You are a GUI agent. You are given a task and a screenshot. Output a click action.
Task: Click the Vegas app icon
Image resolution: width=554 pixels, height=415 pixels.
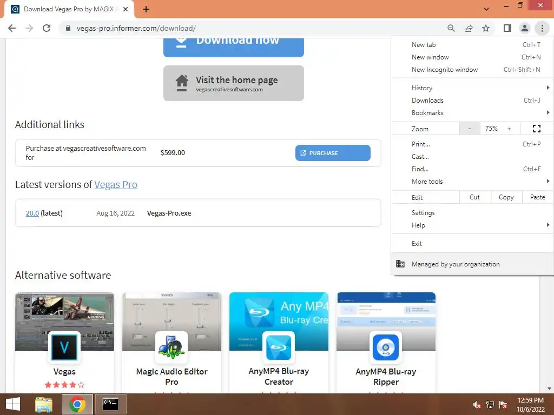[x=64, y=347]
